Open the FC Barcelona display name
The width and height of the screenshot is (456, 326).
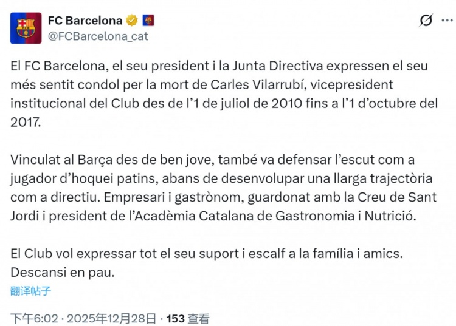(85, 21)
